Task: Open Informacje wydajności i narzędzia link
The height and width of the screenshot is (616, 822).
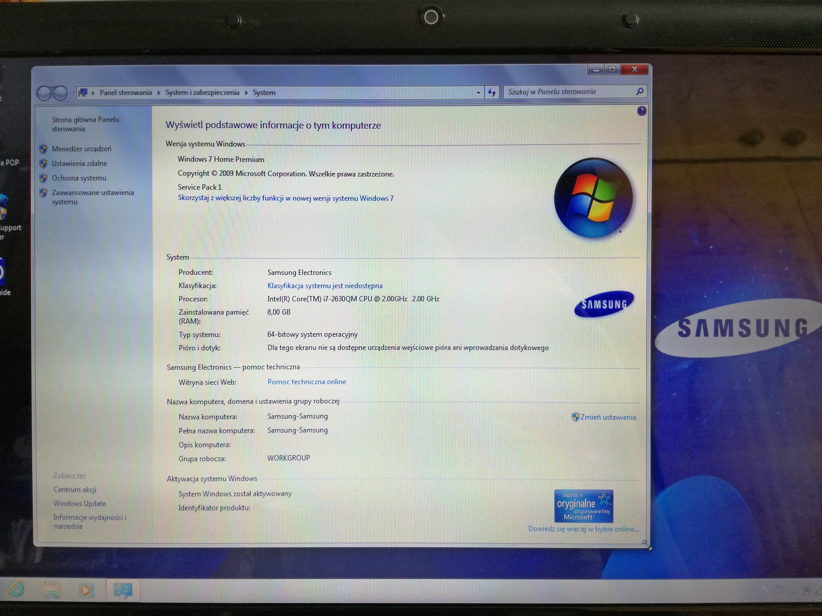Action: tap(90, 522)
